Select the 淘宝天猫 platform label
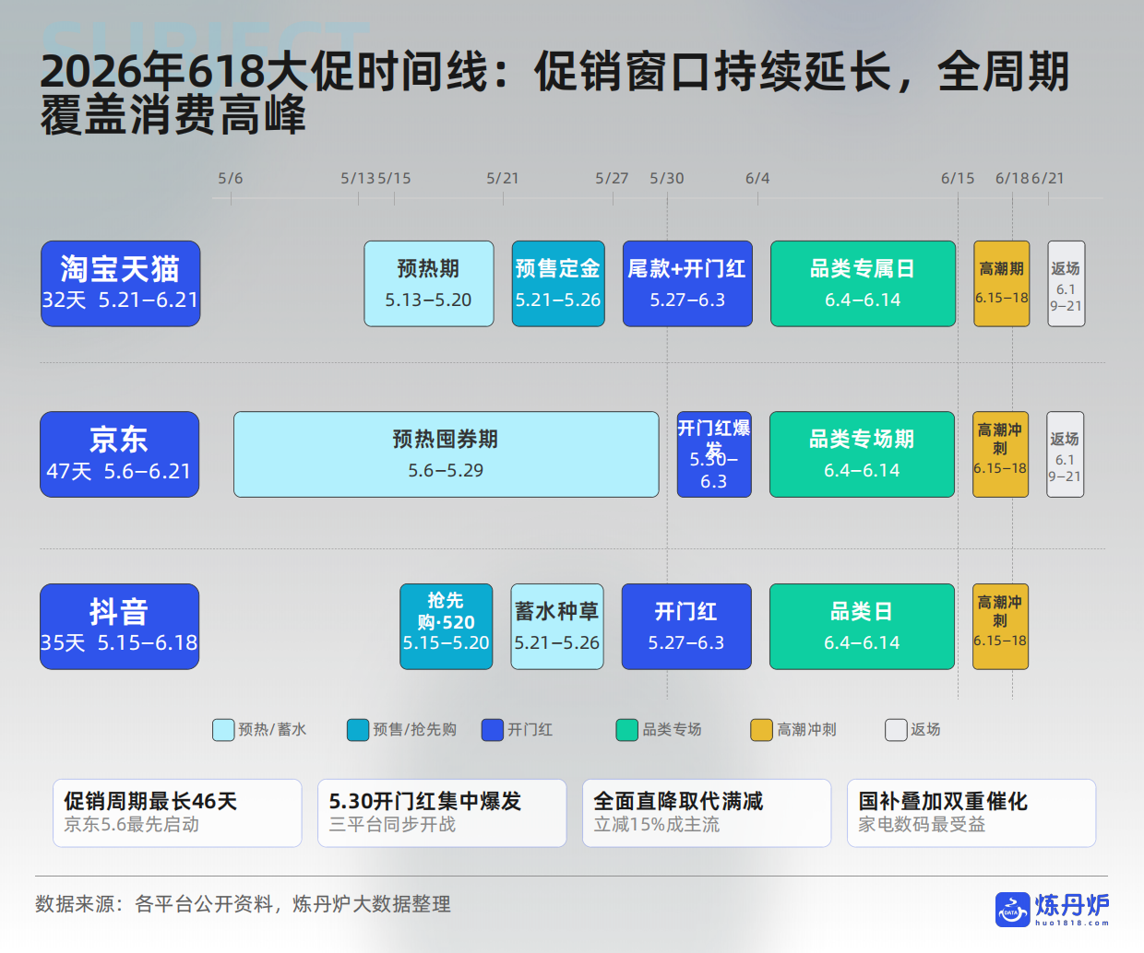Screen dimensions: 1144x953 [x=121, y=284]
